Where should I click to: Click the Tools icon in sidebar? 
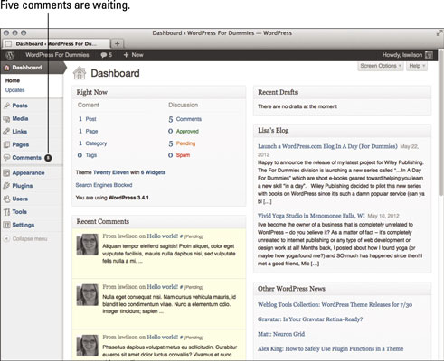coord(6,212)
